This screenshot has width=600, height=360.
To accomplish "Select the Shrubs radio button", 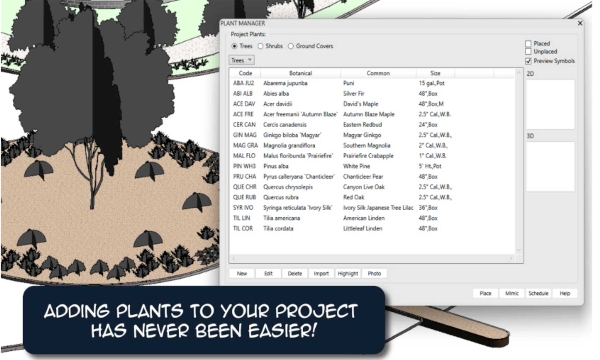I will 260,46.
